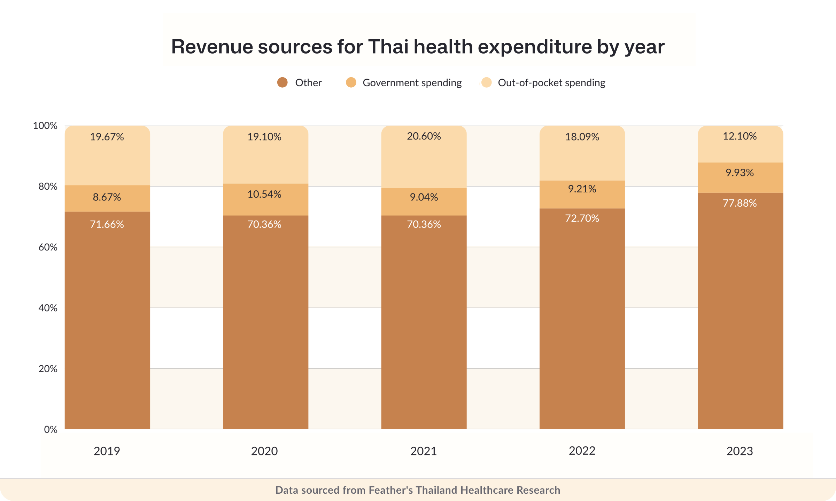Click the Out-of-pocket spending legend dot
This screenshot has width=836, height=501.
click(x=486, y=82)
